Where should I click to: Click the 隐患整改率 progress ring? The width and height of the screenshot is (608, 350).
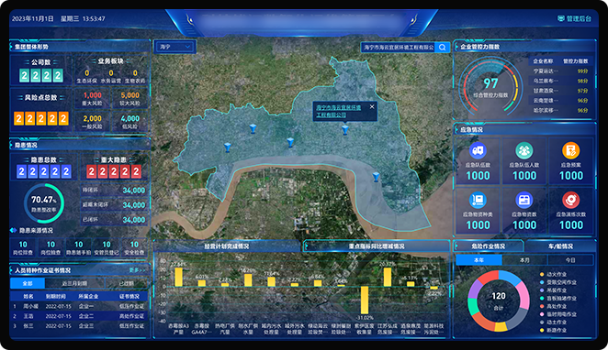[44, 203]
